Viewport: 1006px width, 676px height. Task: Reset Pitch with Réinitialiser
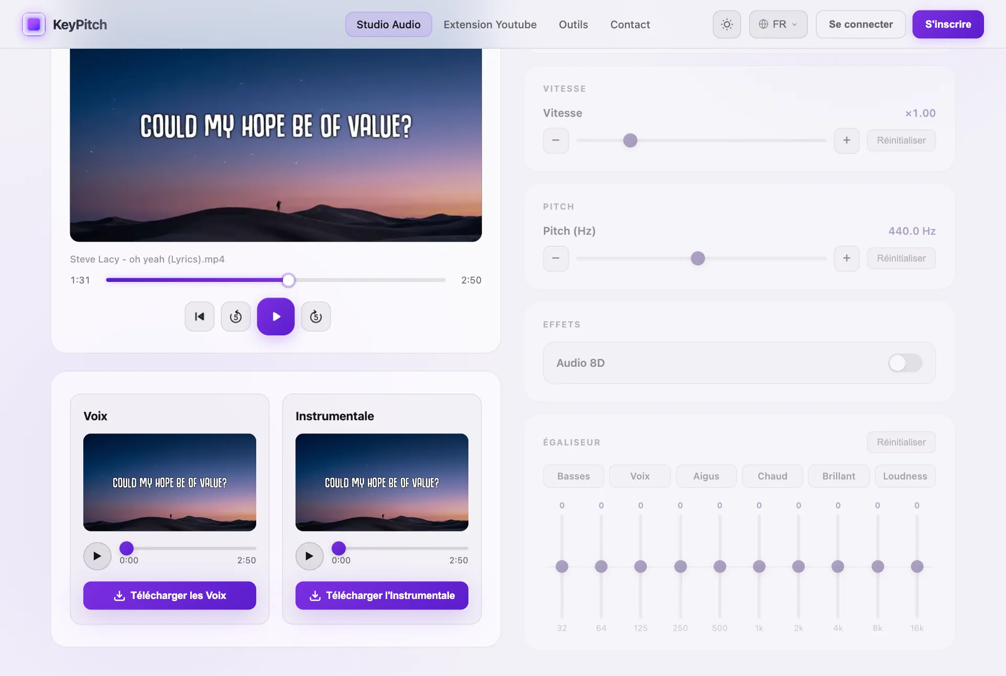(x=901, y=258)
